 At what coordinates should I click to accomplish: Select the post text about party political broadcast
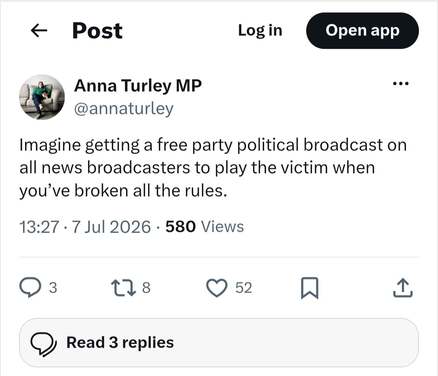tap(213, 168)
